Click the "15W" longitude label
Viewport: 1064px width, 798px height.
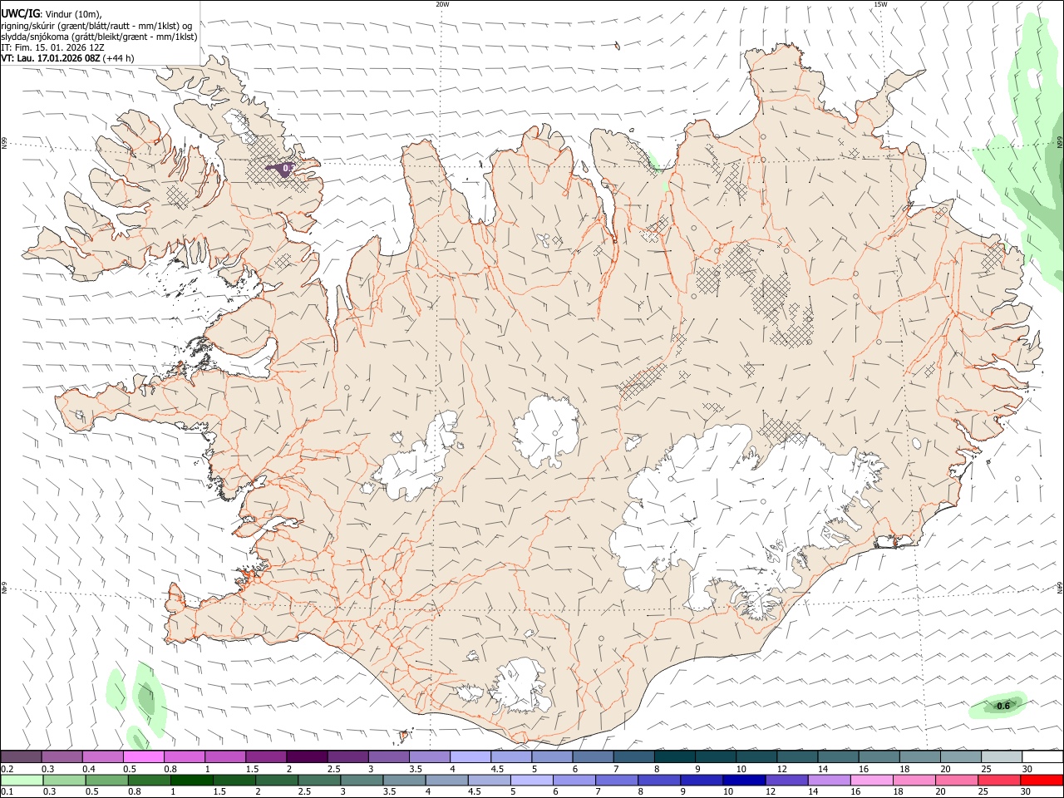880,4
